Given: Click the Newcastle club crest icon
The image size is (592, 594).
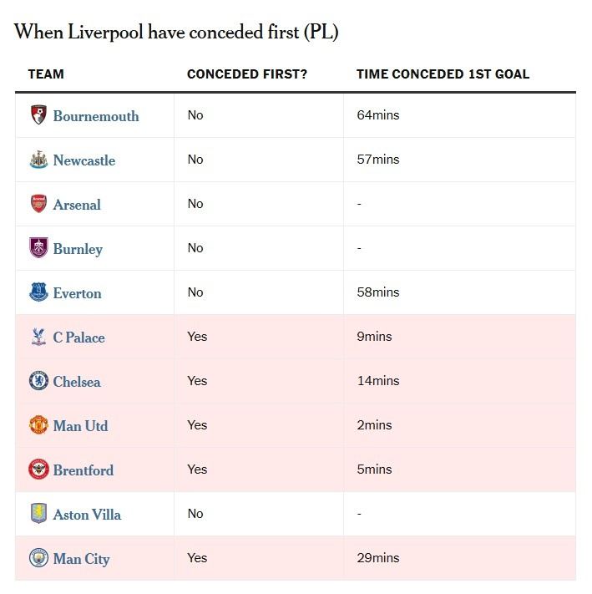Looking at the screenshot, I should click(38, 160).
